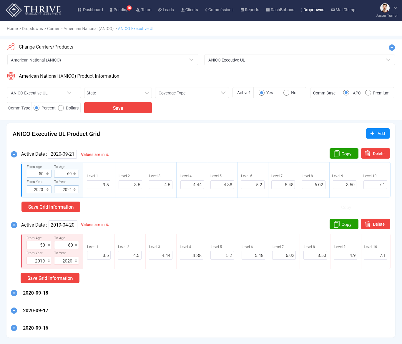The height and width of the screenshot is (344, 402).
Task: Click the Home breadcrumb link
Action: [12, 29]
